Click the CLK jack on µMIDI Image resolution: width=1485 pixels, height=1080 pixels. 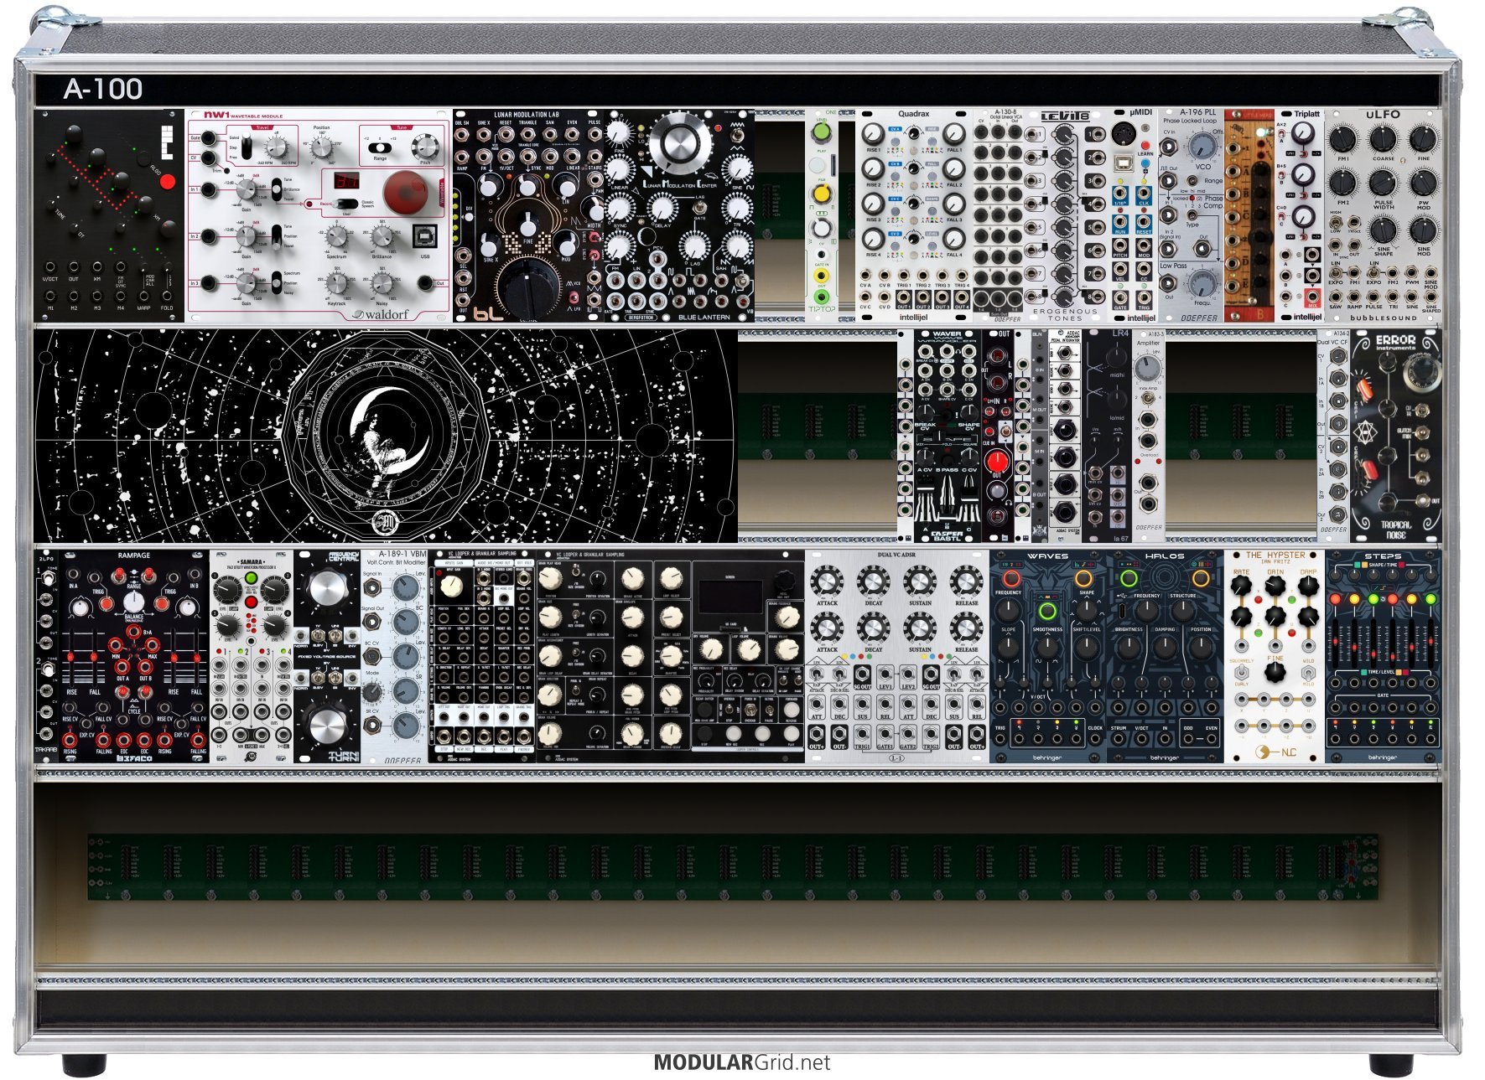(1144, 192)
